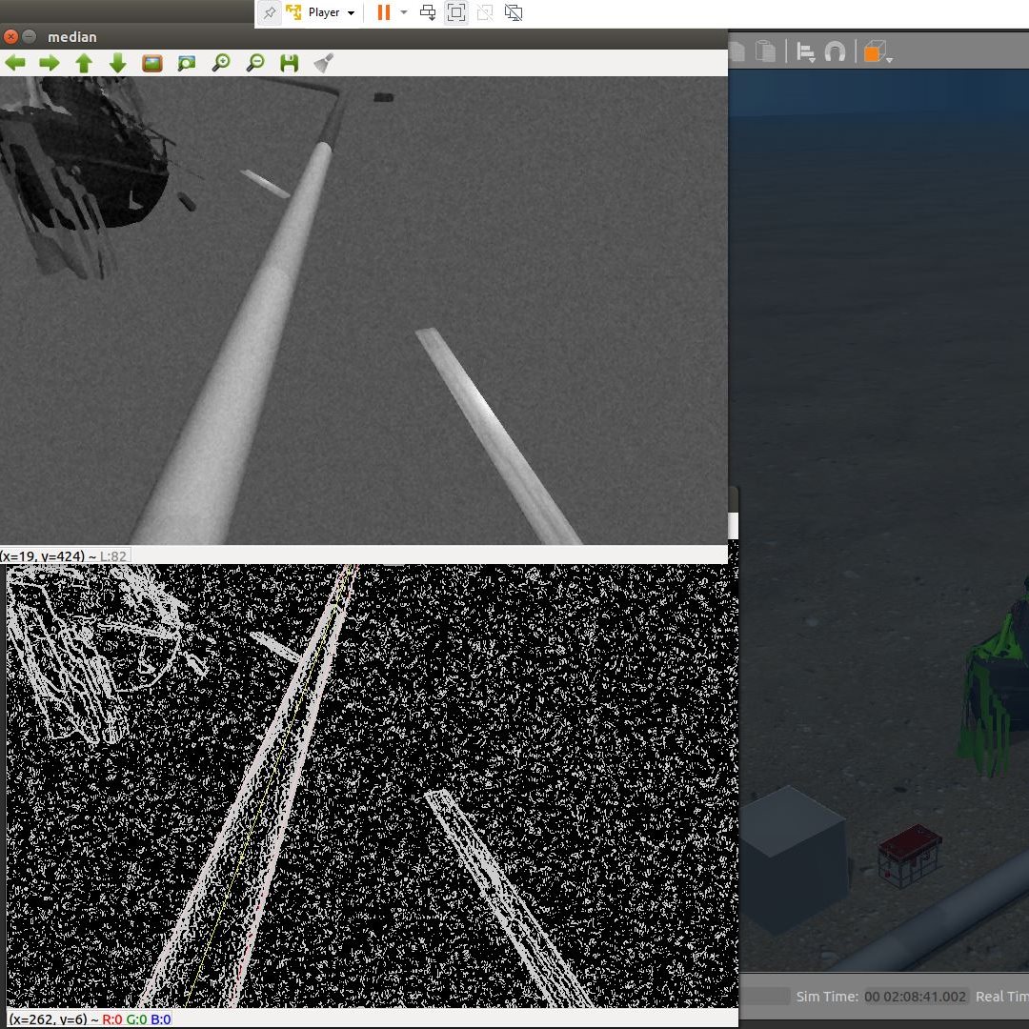The height and width of the screenshot is (1029, 1029).
Task: Zoom out on the median image
Action: click(255, 63)
